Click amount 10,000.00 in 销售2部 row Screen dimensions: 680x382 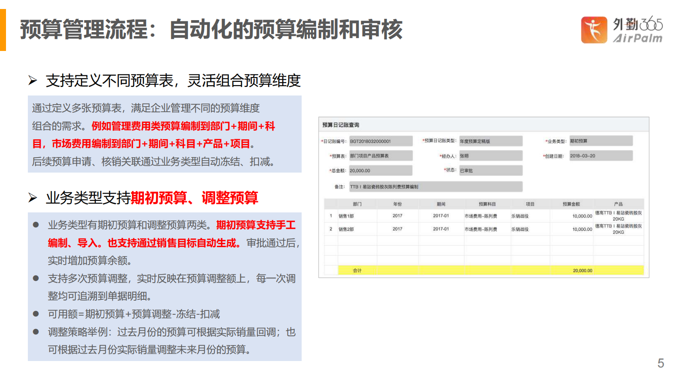[582, 229]
